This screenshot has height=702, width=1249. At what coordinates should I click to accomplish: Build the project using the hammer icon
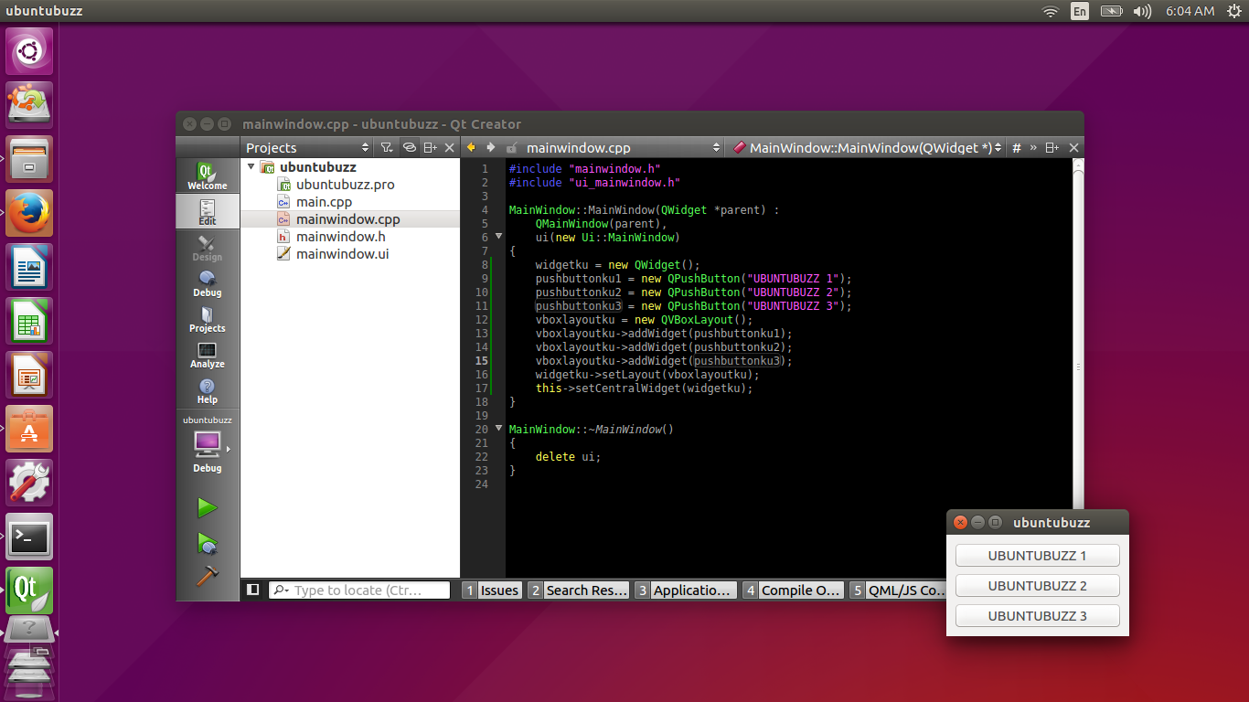207,577
